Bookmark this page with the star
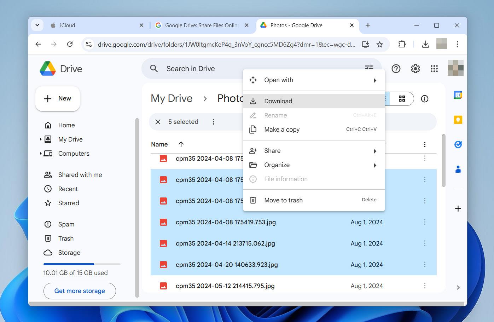The image size is (494, 322). point(379,44)
